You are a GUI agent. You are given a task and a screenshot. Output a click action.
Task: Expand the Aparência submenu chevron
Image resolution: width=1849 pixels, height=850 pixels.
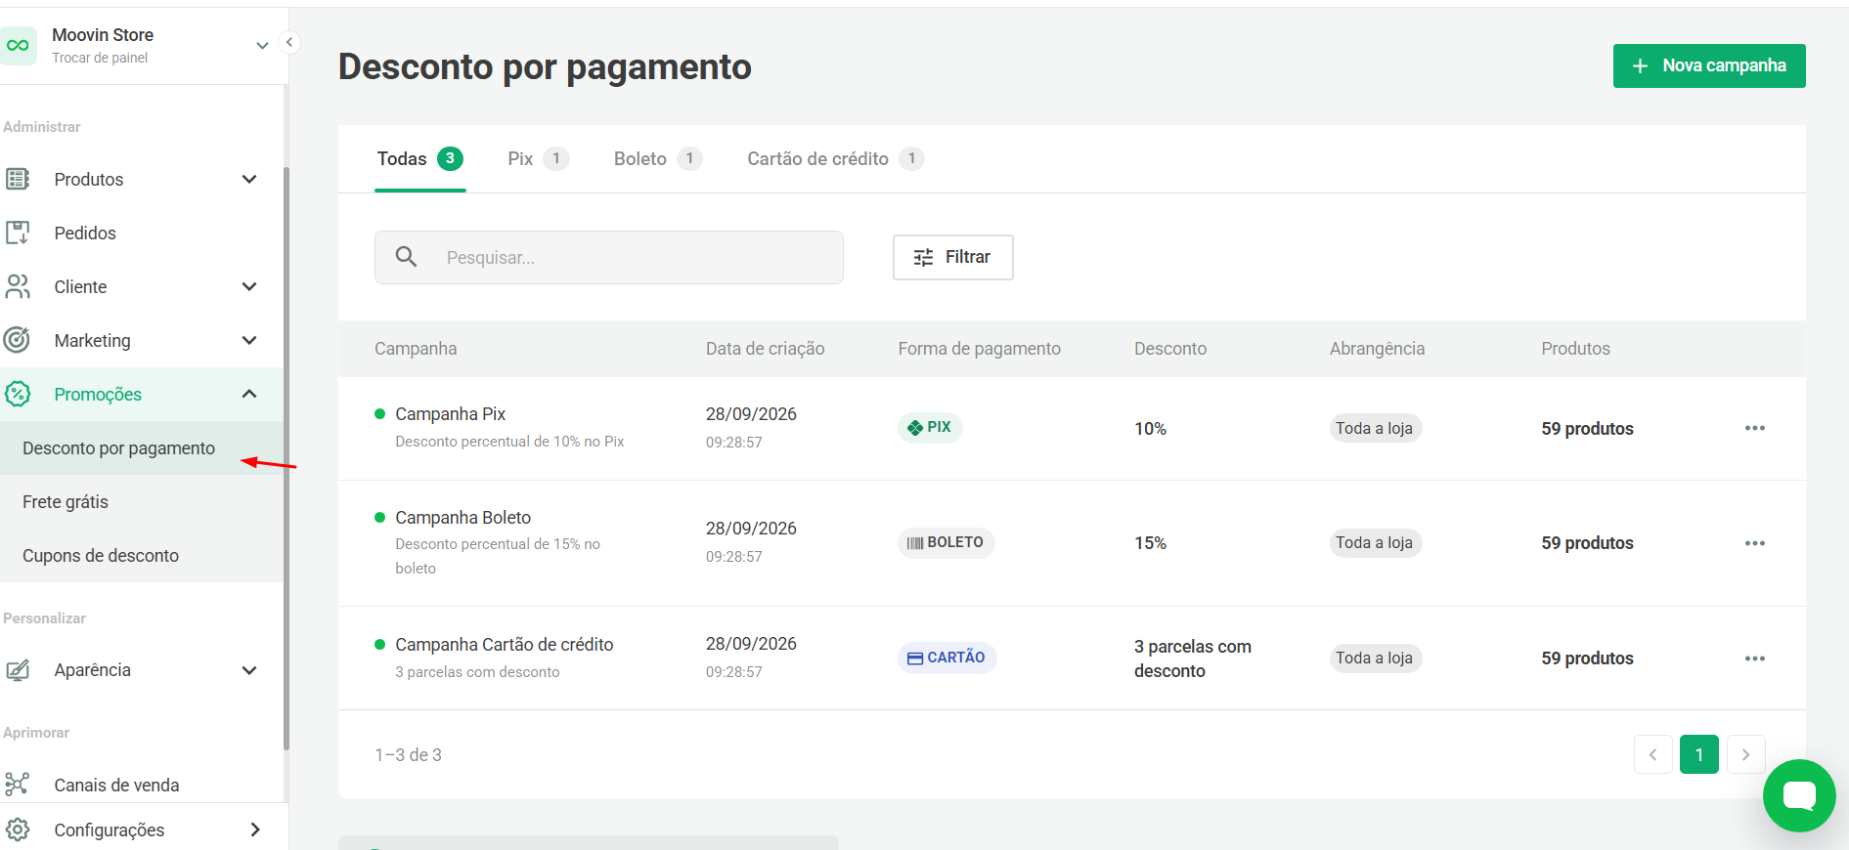point(249,670)
